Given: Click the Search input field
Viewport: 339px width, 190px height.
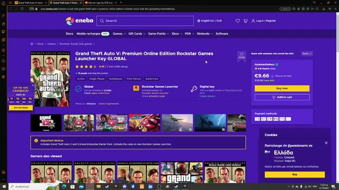Looking at the screenshot, I should point(145,21).
